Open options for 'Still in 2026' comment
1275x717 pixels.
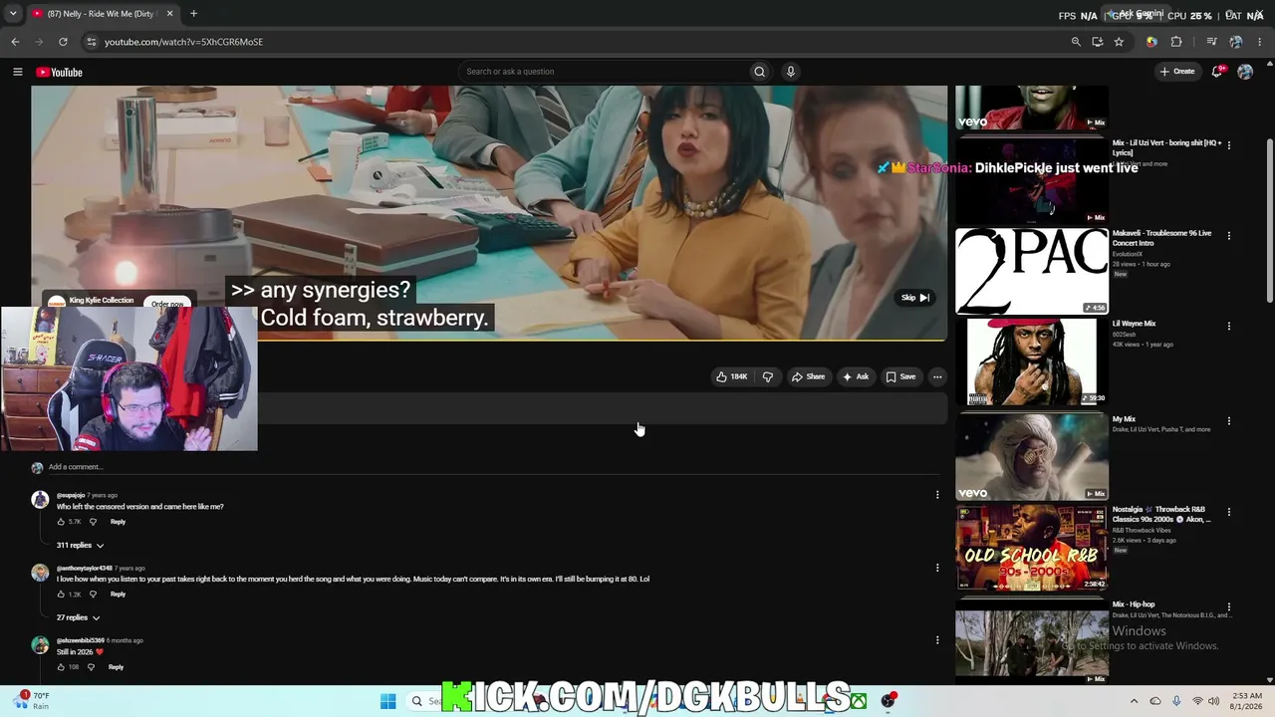(937, 640)
